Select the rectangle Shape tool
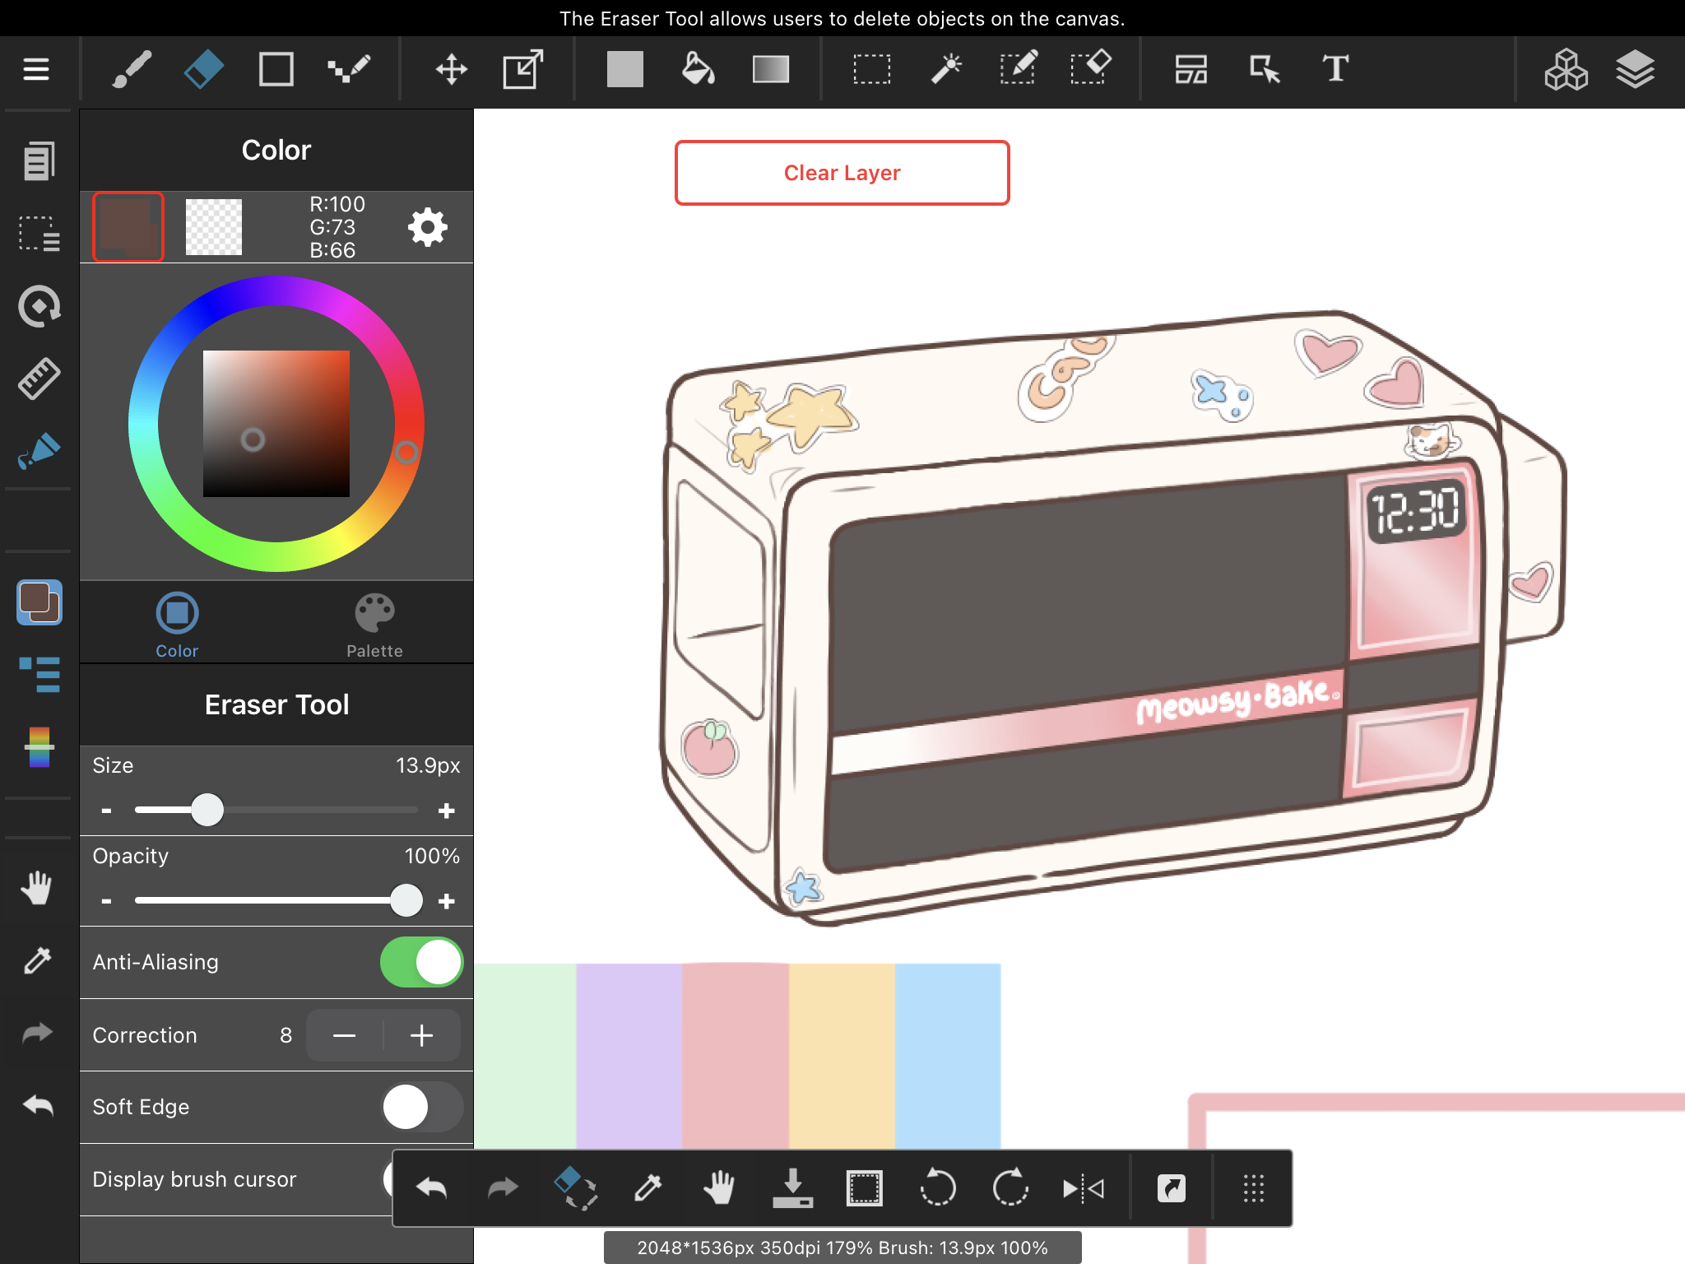Image resolution: width=1685 pixels, height=1264 pixels. coord(276,69)
